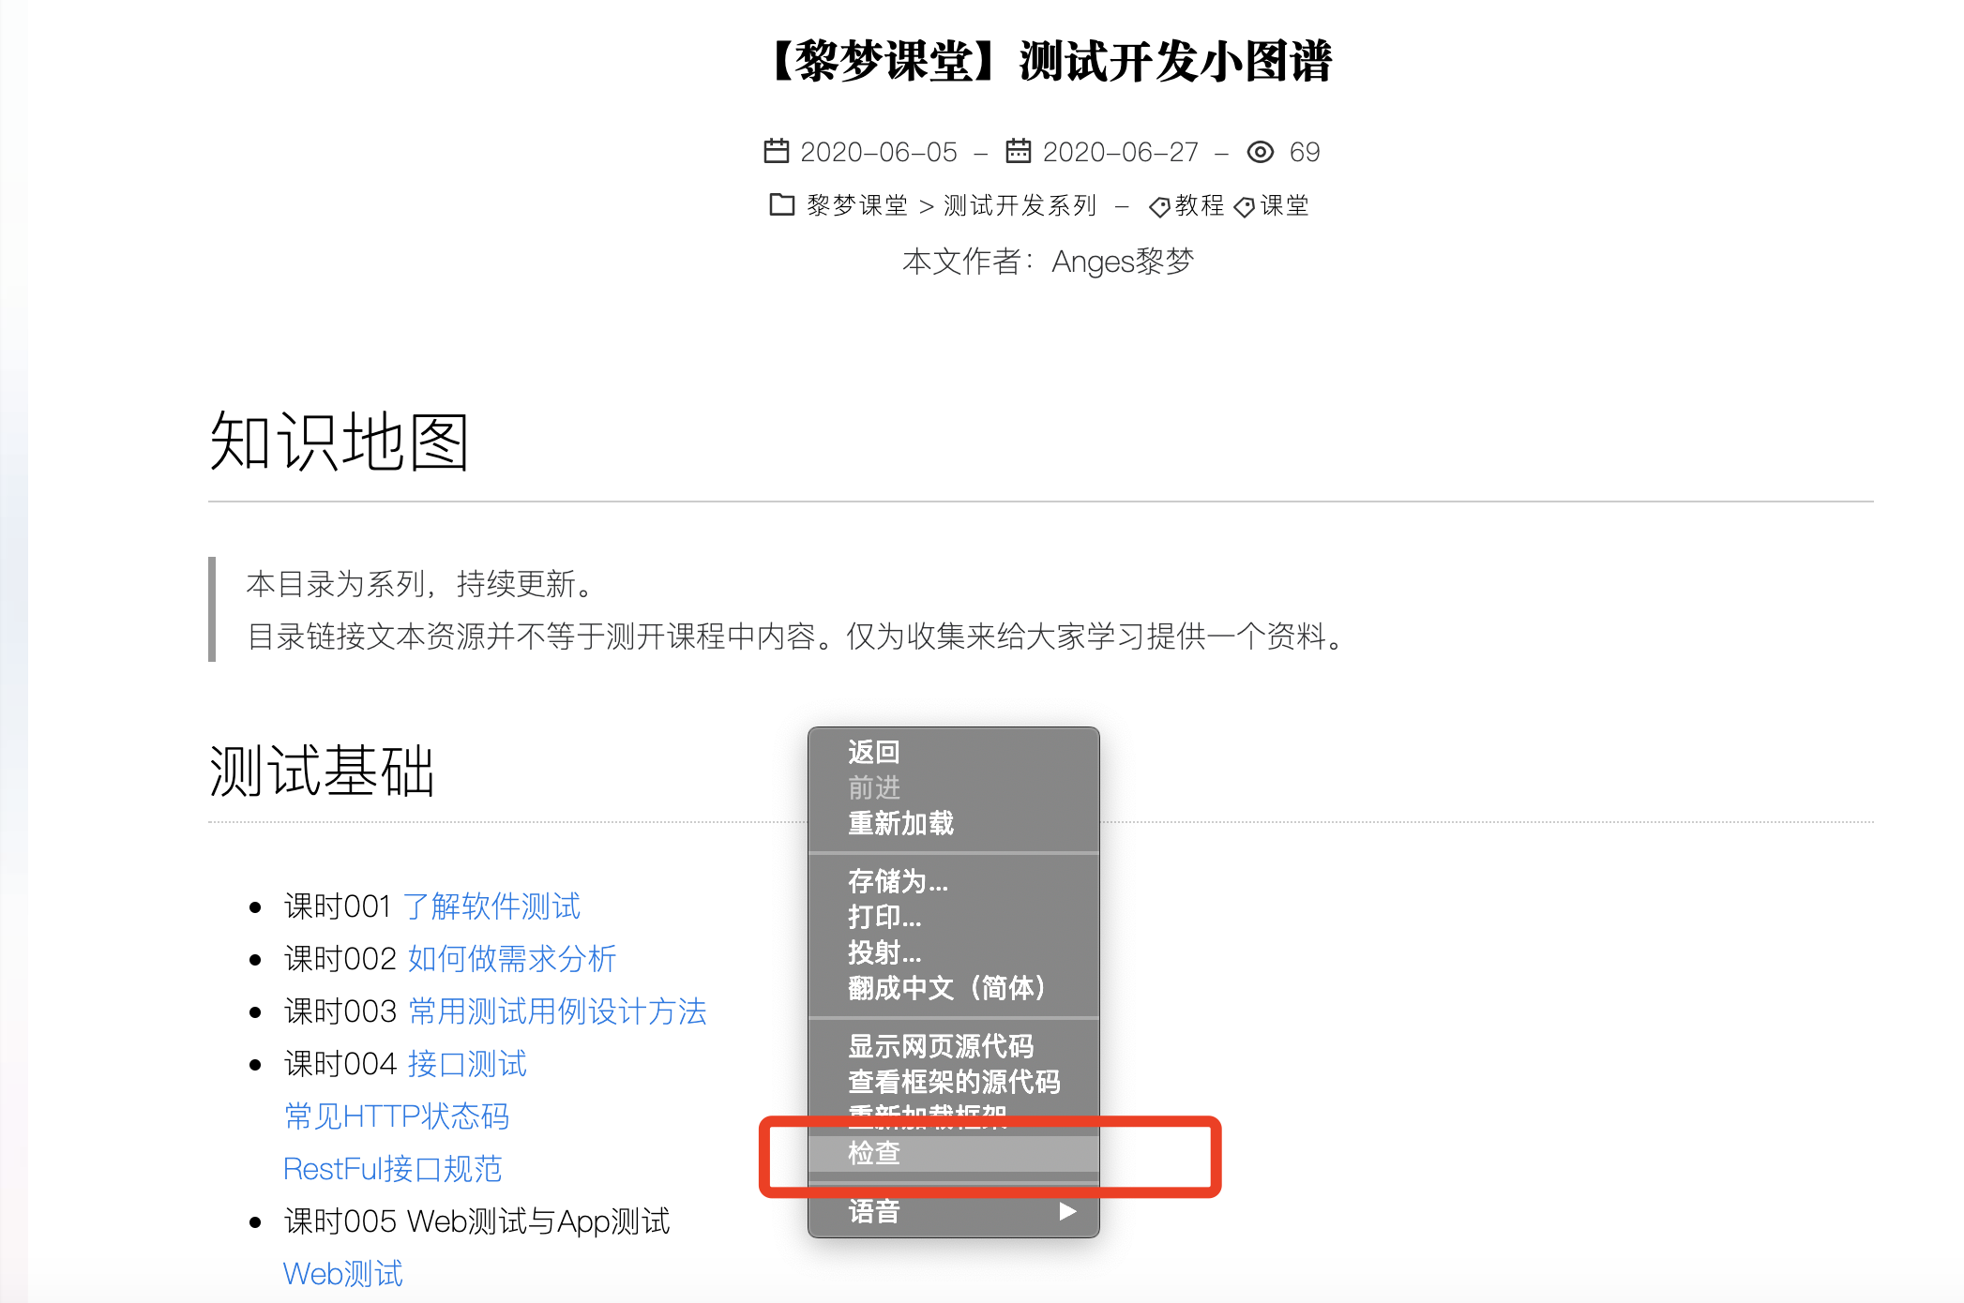1964x1303 pixels.
Task: Click the publish date calendar icon
Action: point(777,151)
